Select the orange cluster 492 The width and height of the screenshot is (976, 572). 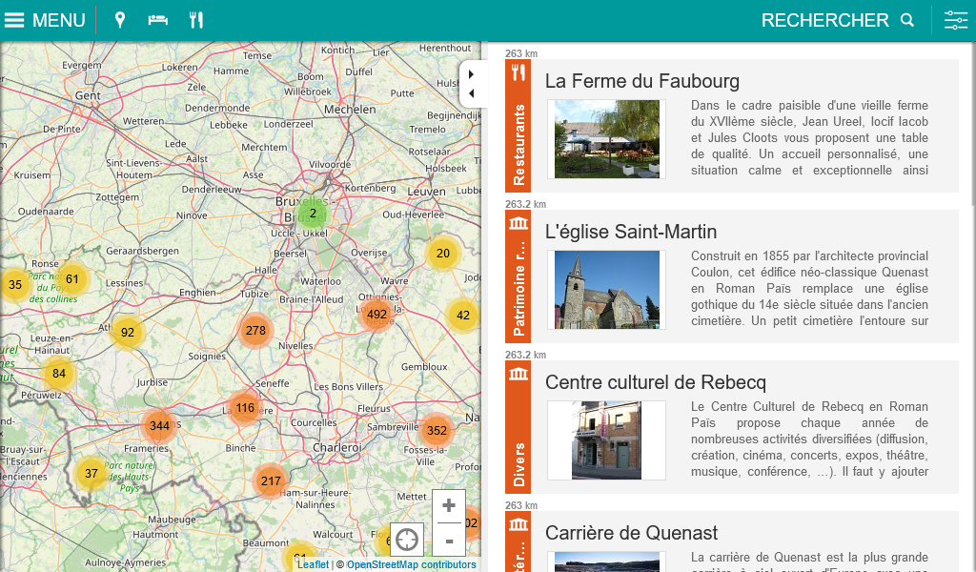(376, 315)
